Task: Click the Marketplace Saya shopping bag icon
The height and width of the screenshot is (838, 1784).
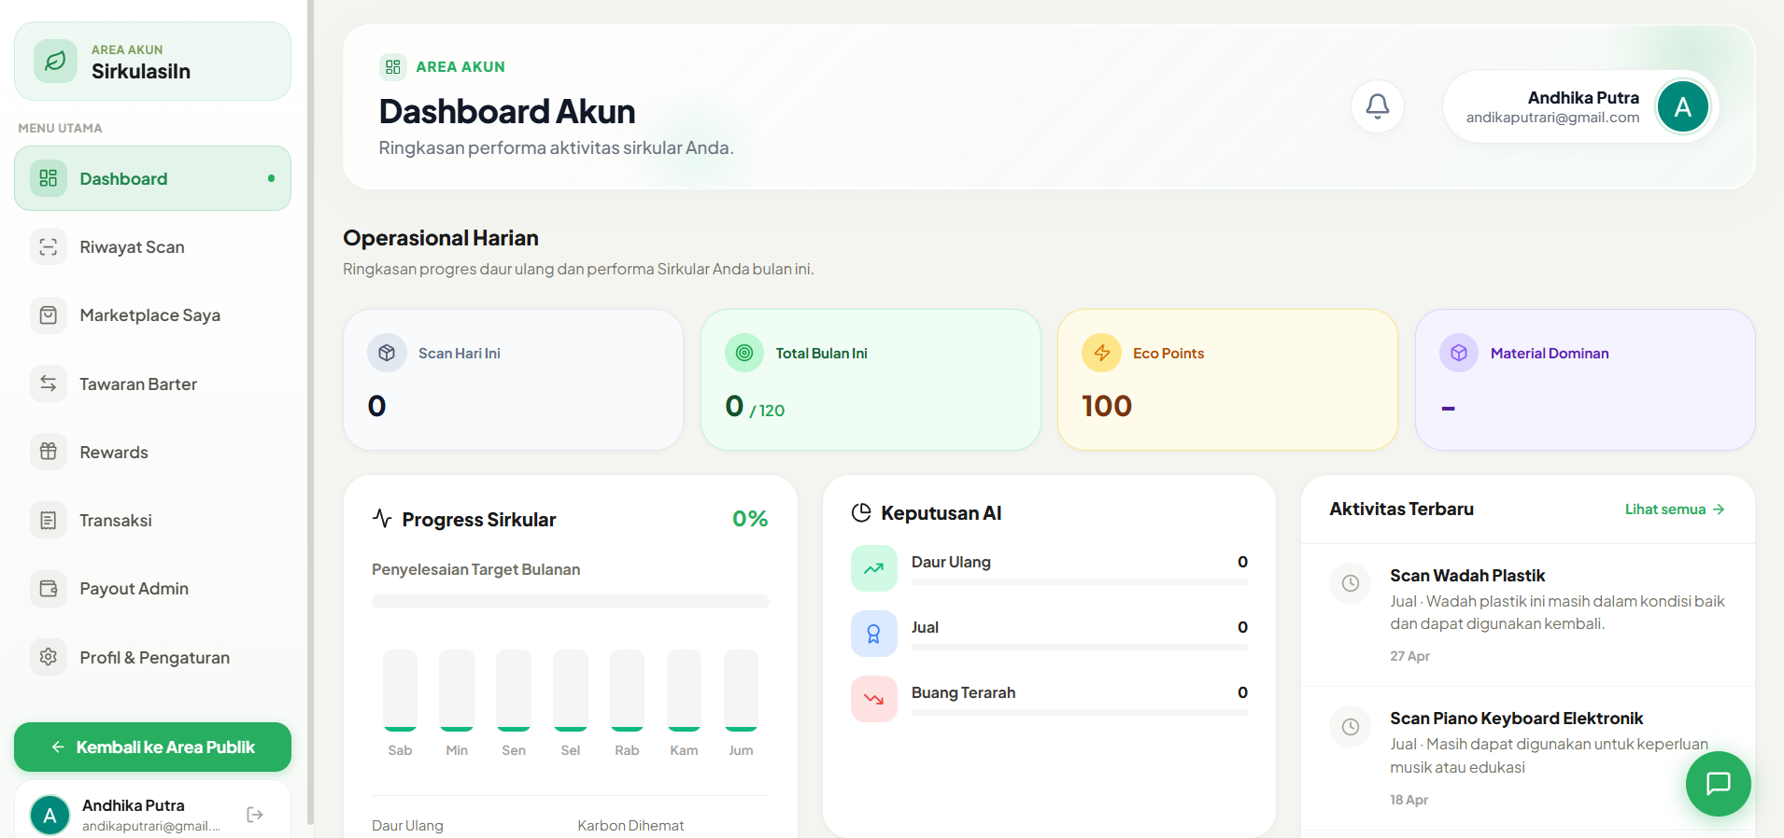Action: tap(49, 315)
